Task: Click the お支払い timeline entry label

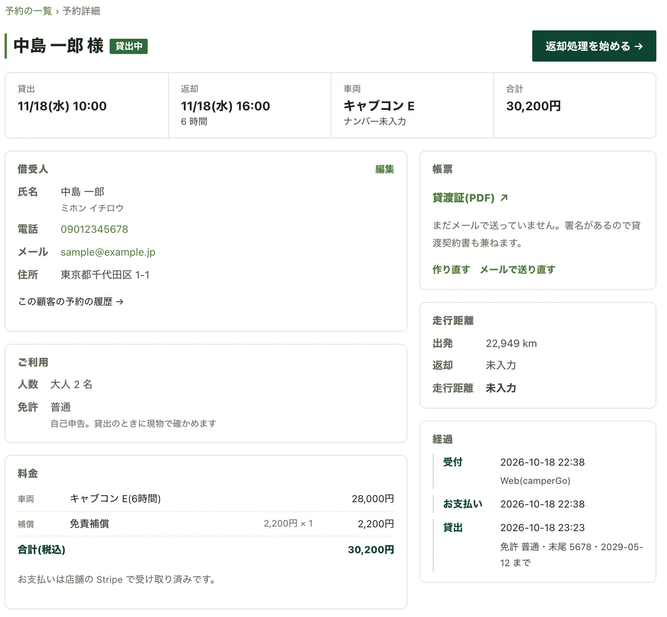Action: [463, 504]
